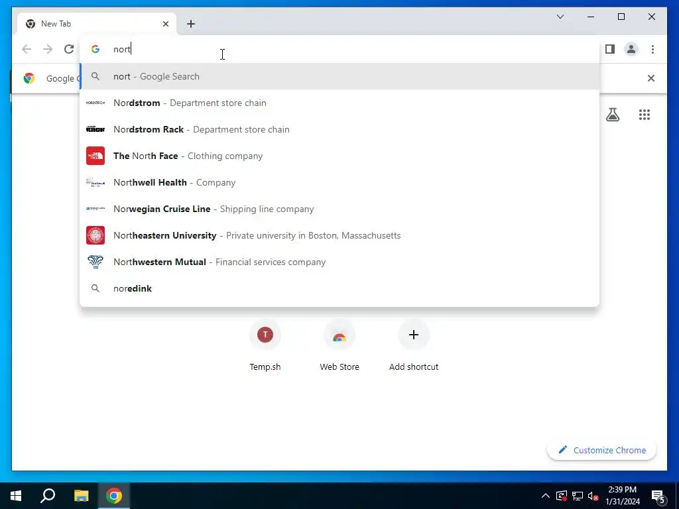Click the Northeastern University seal icon

pos(95,235)
